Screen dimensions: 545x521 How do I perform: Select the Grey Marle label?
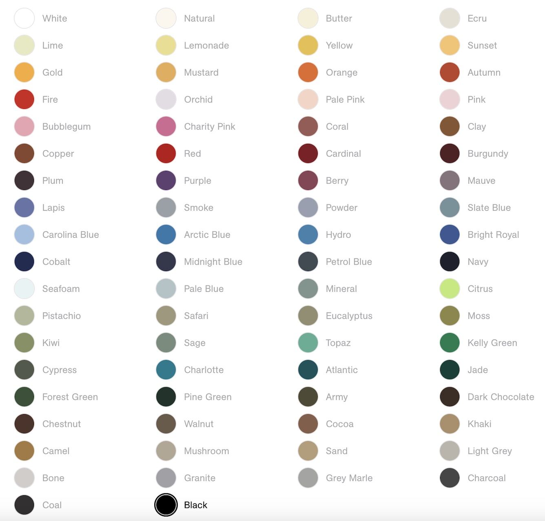[x=349, y=478]
